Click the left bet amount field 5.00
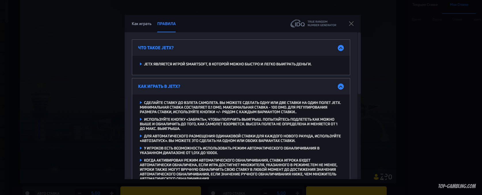The height and width of the screenshot is (195, 482). tap(96, 193)
